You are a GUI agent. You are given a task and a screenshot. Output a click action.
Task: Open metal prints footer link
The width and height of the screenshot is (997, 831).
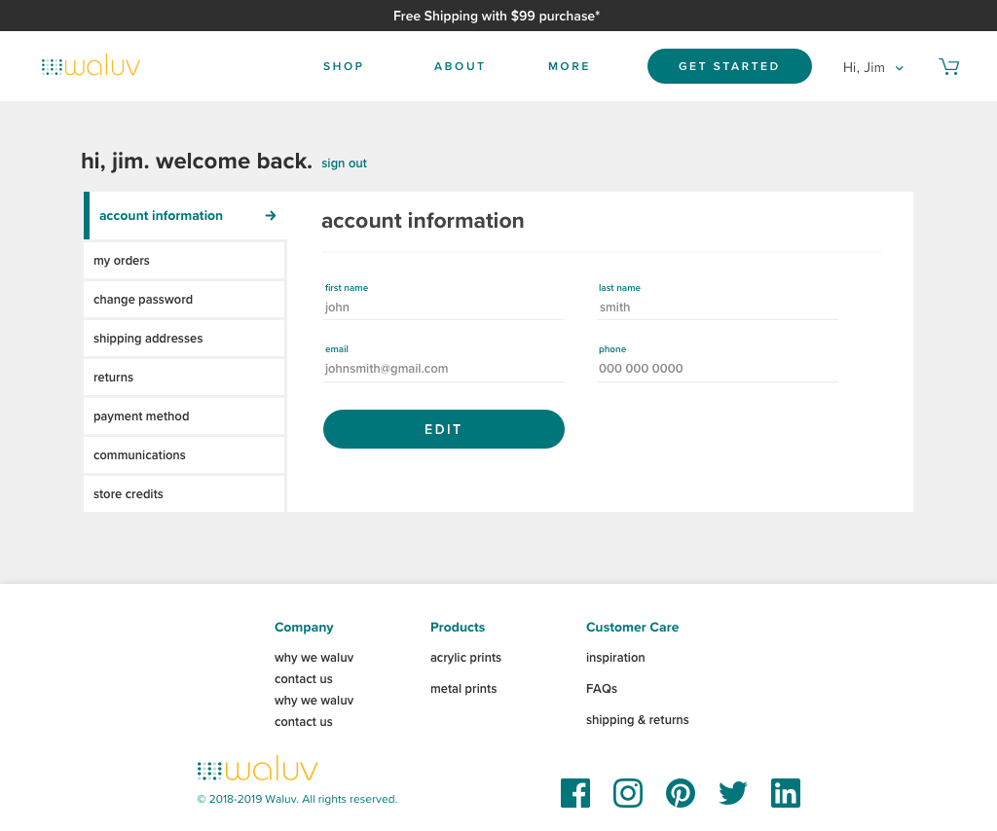coord(463,689)
